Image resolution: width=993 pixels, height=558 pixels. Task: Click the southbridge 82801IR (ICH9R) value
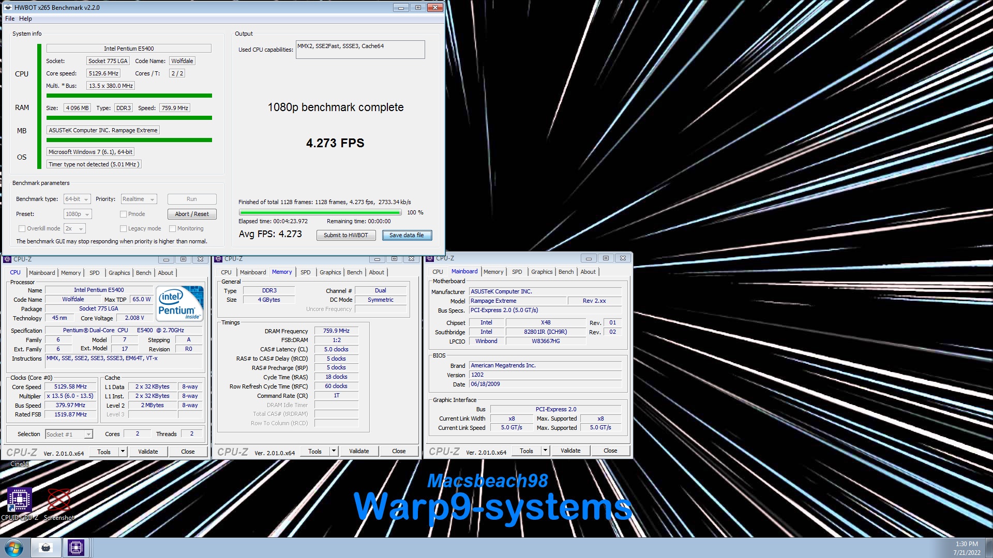click(x=546, y=332)
